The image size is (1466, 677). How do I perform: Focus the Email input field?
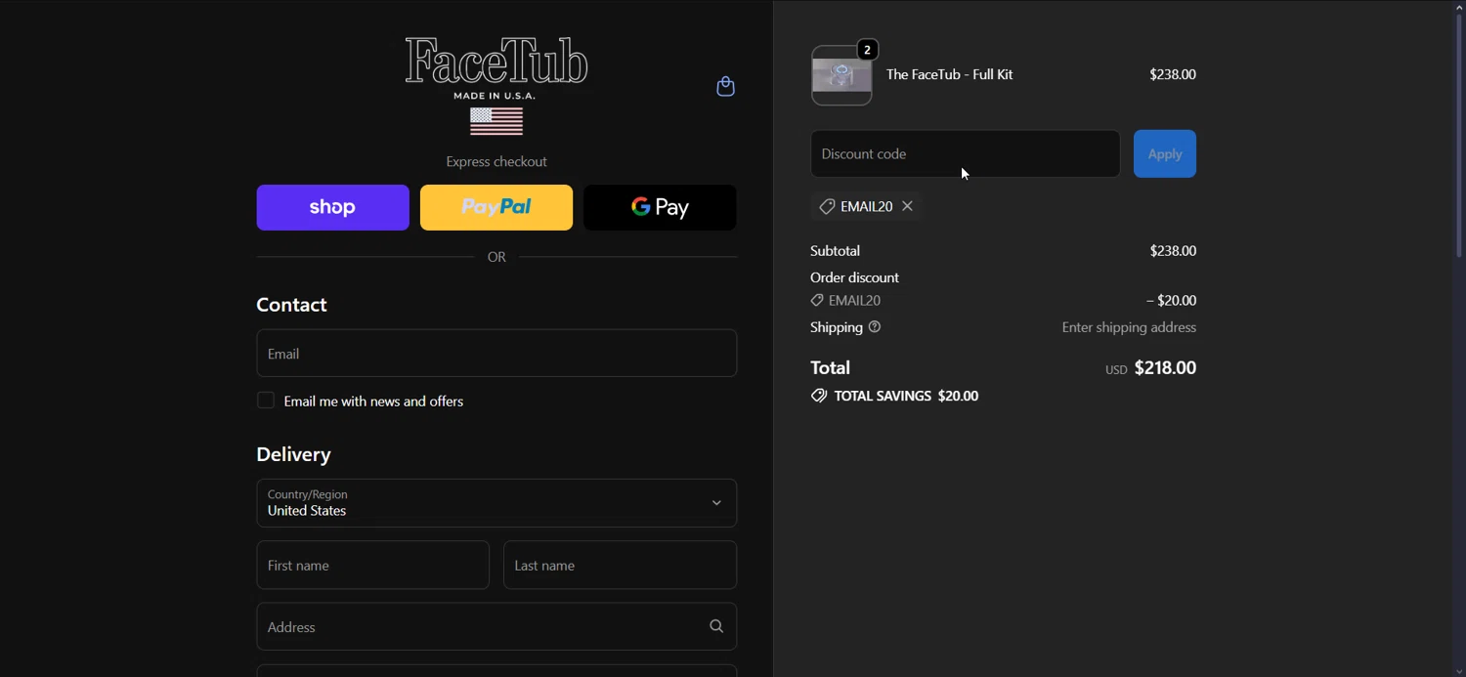tap(496, 353)
